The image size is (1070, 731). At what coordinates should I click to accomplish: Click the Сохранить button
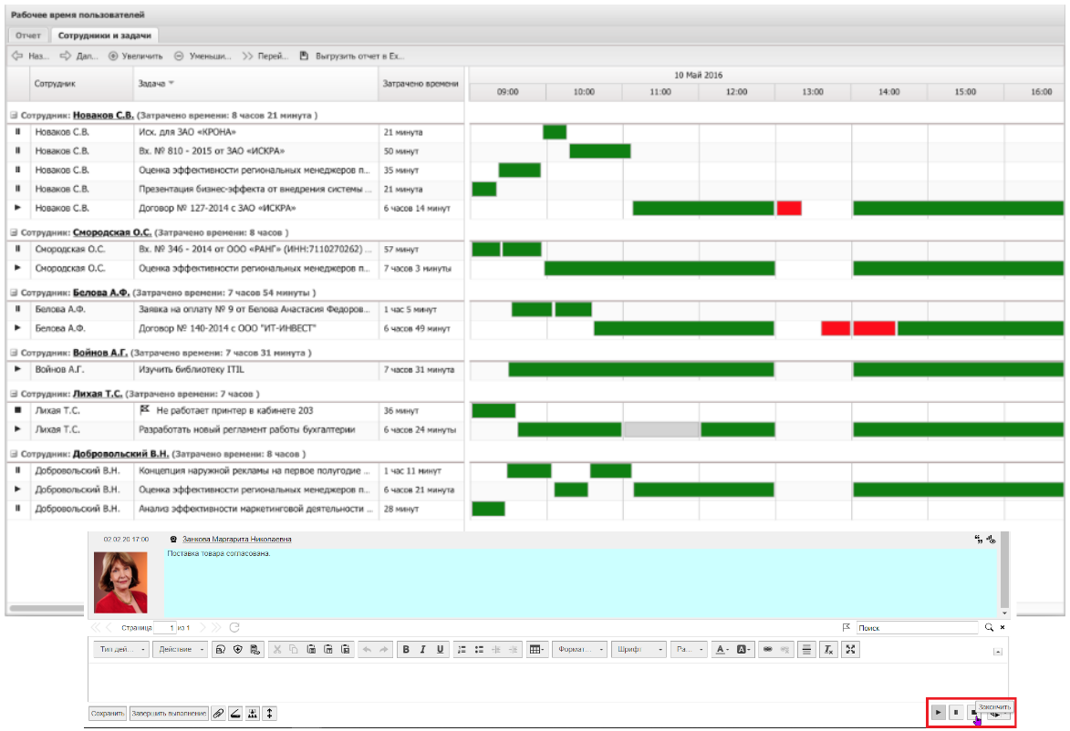point(107,714)
